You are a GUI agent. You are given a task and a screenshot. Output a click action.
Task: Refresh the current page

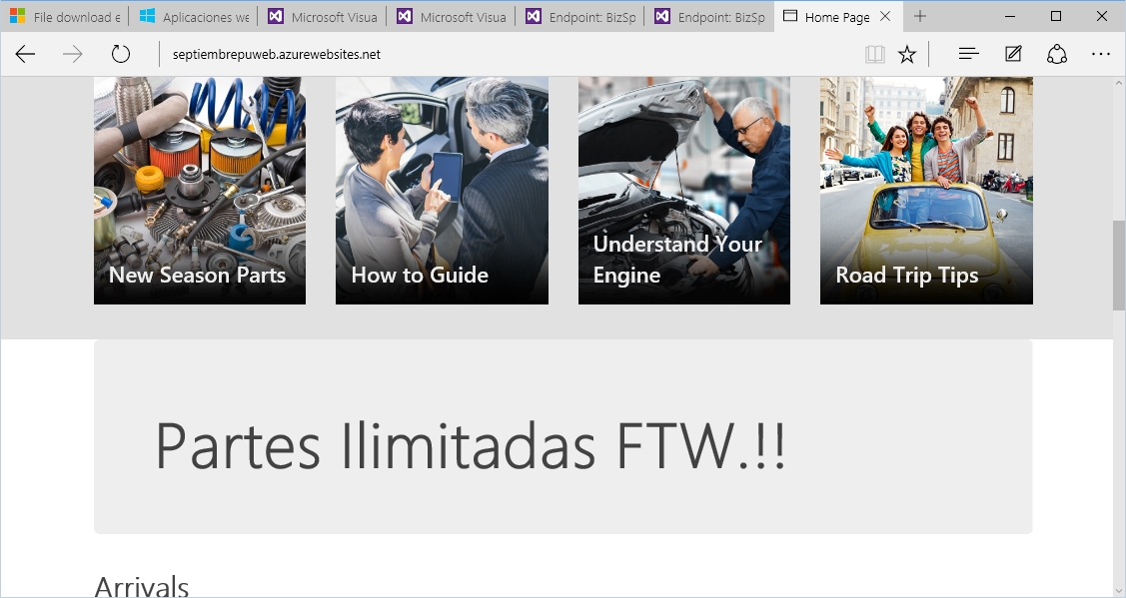121,55
